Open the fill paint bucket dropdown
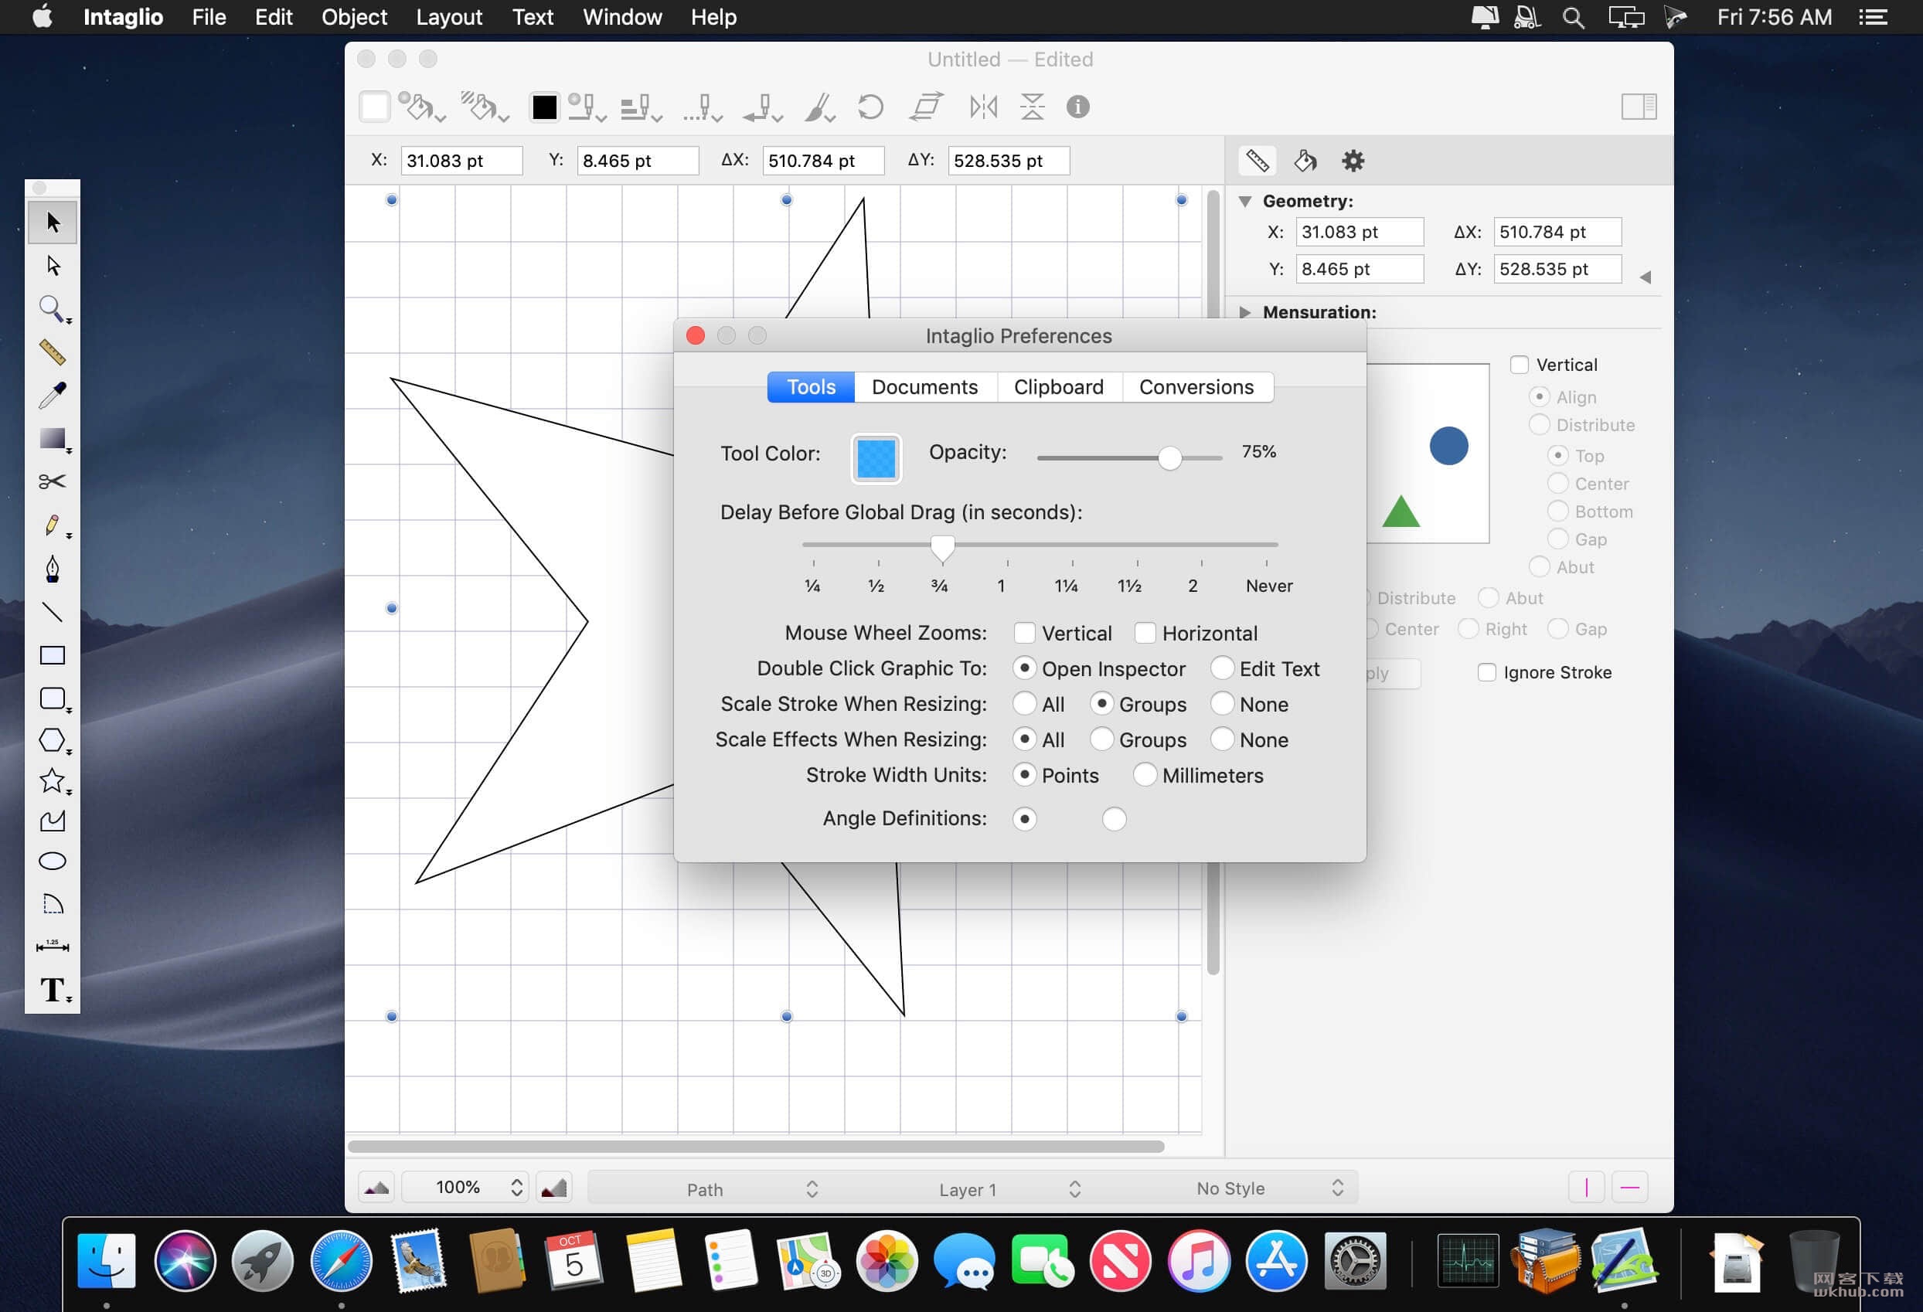 pyautogui.click(x=421, y=107)
